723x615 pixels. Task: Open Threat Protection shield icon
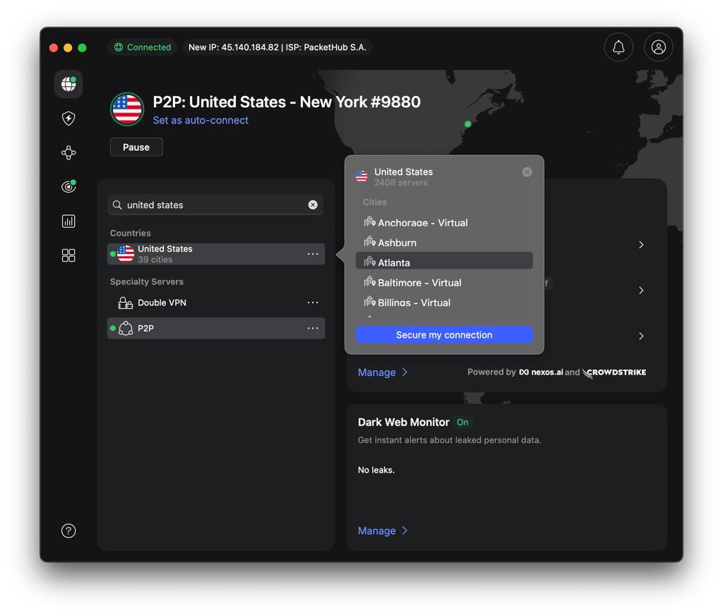[x=68, y=118]
